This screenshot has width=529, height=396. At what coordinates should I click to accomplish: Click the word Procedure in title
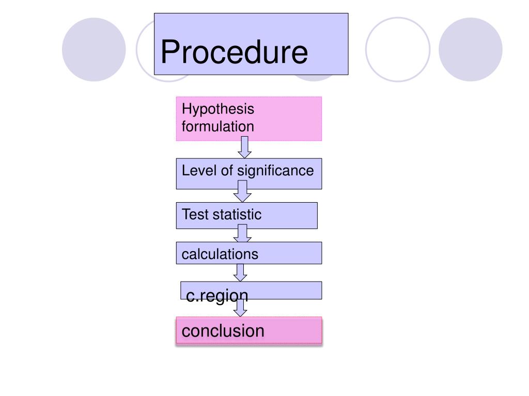coord(234,52)
